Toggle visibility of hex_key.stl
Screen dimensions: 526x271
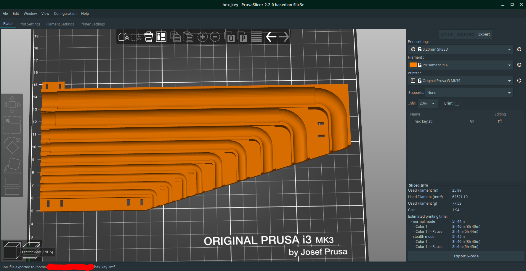tap(472, 121)
